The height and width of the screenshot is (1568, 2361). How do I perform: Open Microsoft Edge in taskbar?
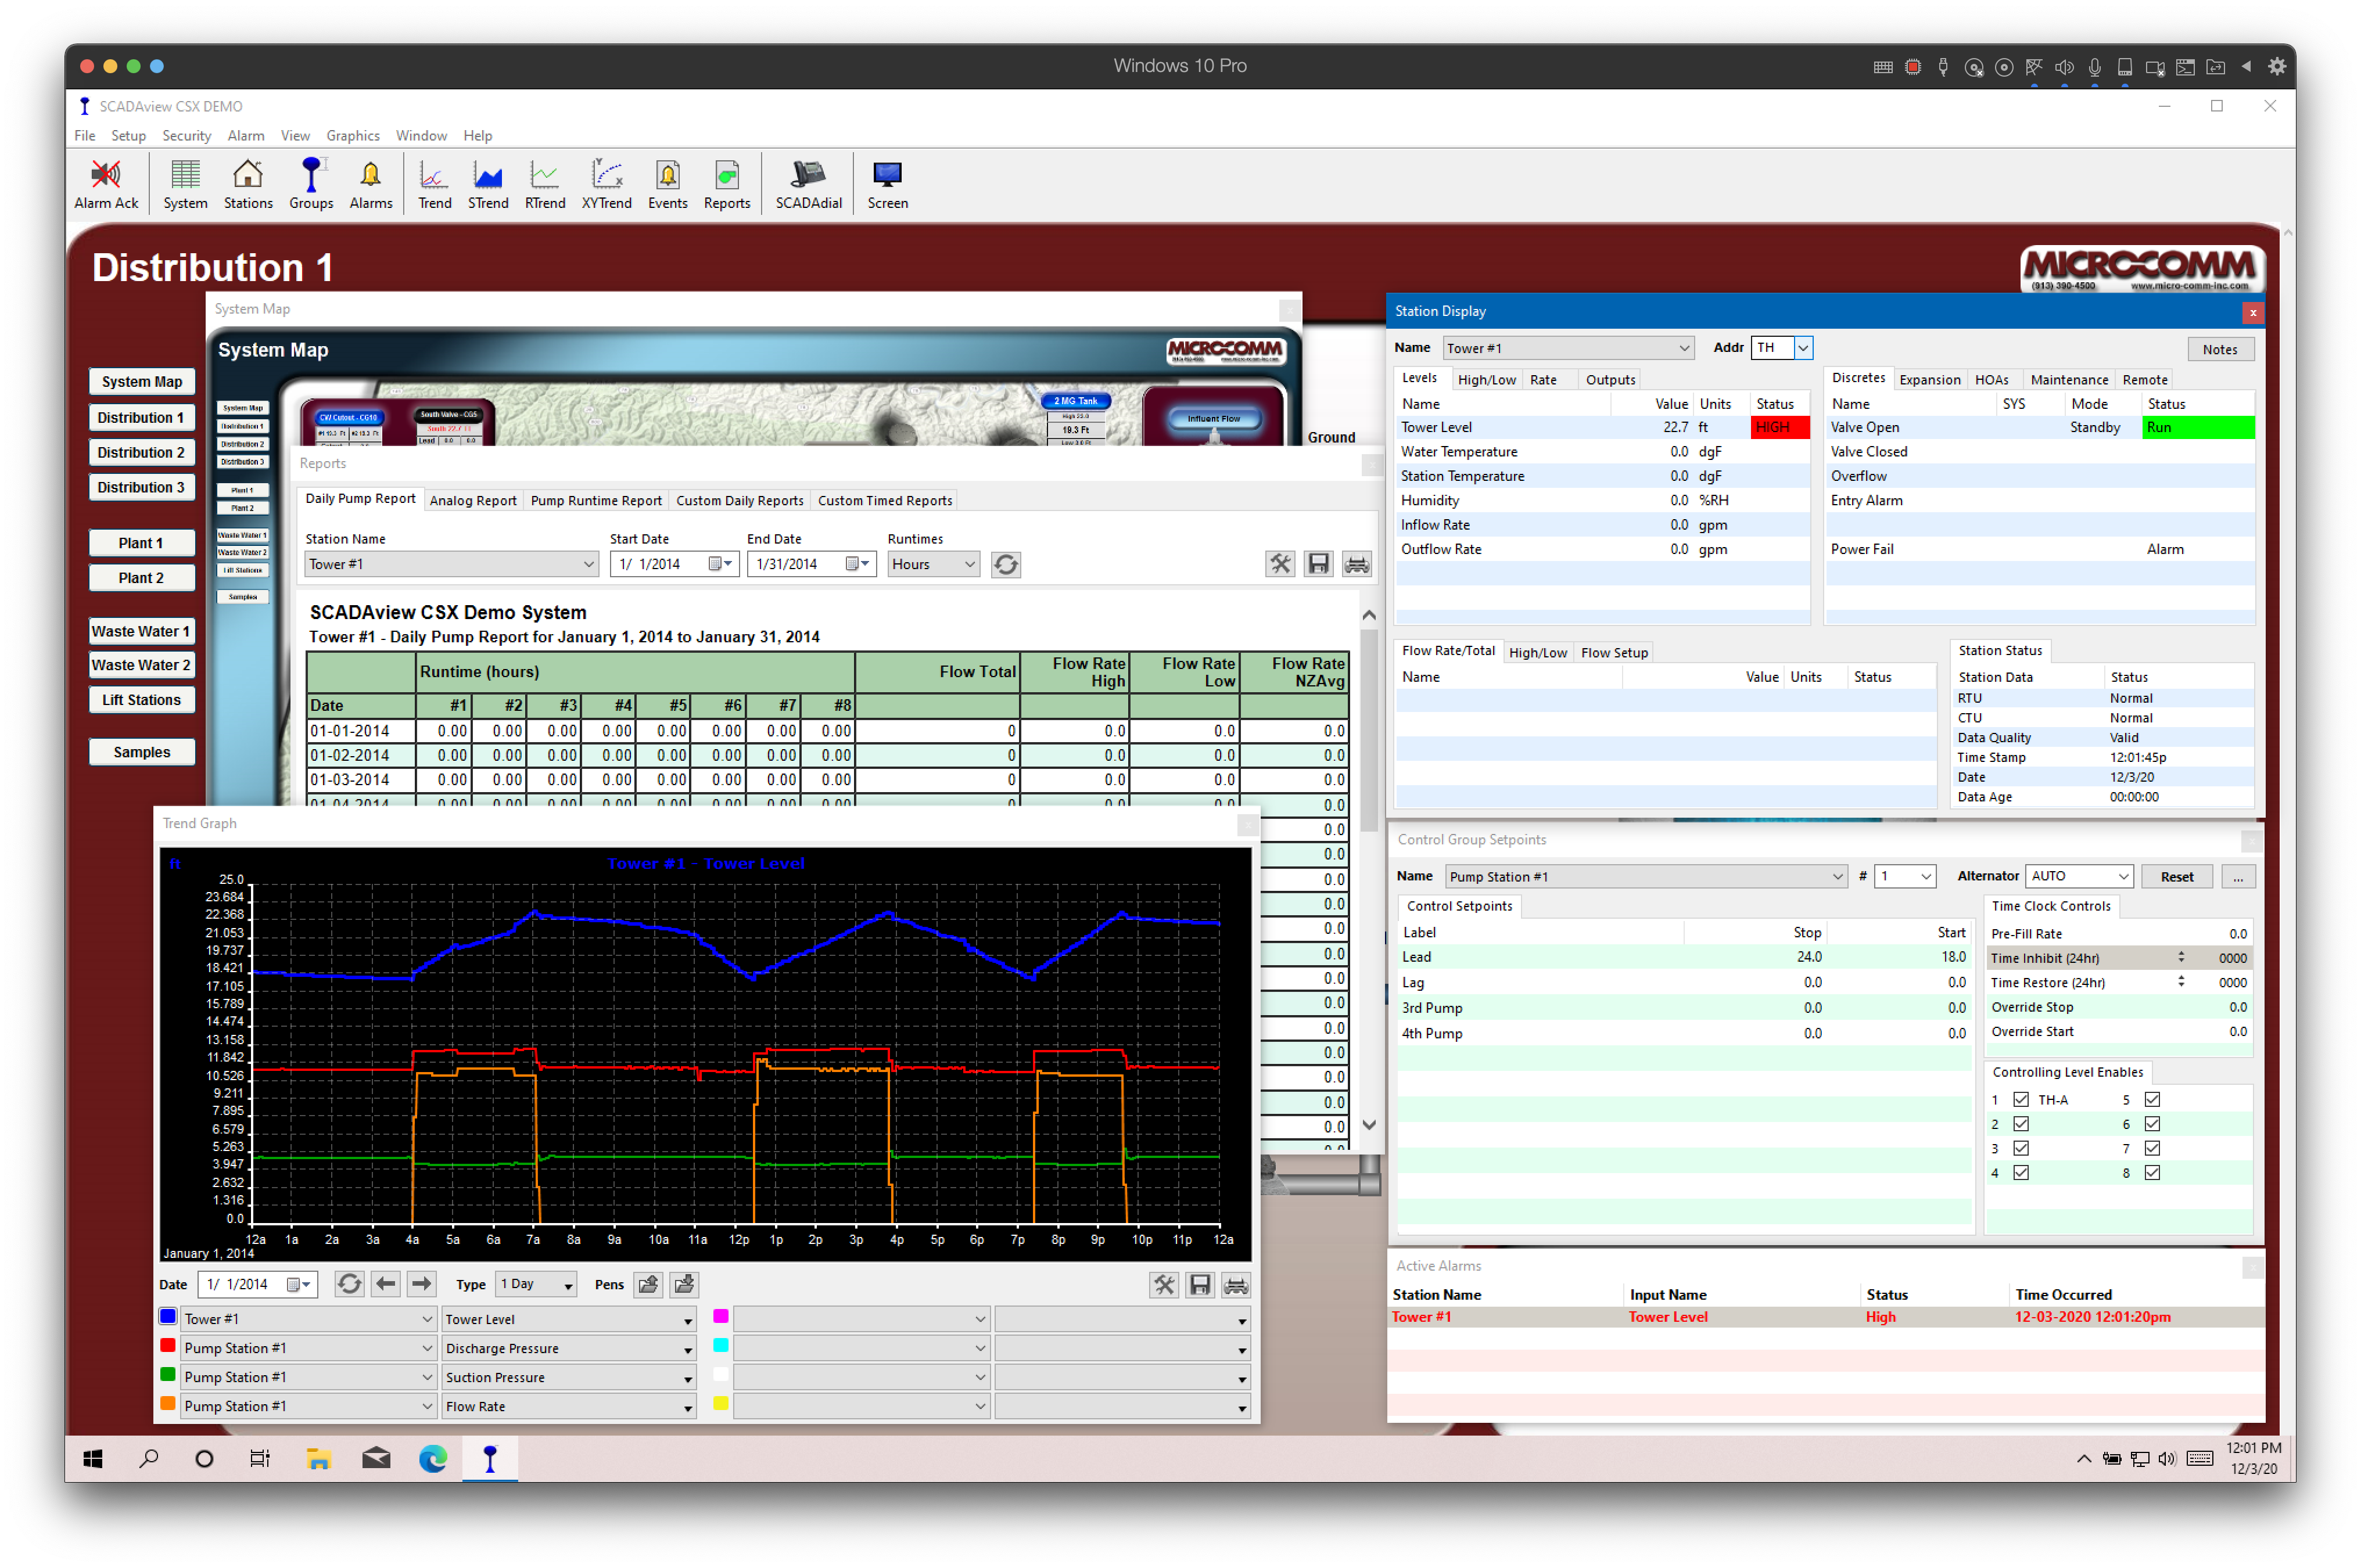[x=432, y=1459]
